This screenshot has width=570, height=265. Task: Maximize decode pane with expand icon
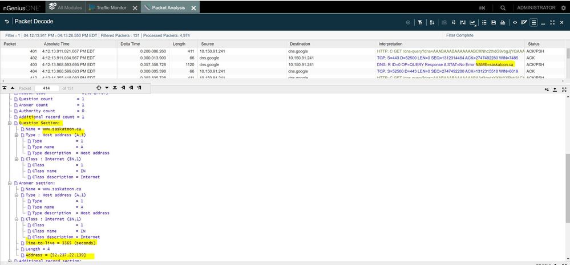pyautogui.click(x=564, y=89)
